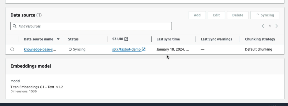Click the syncing spinner icon in Status cell

[x=70, y=49]
